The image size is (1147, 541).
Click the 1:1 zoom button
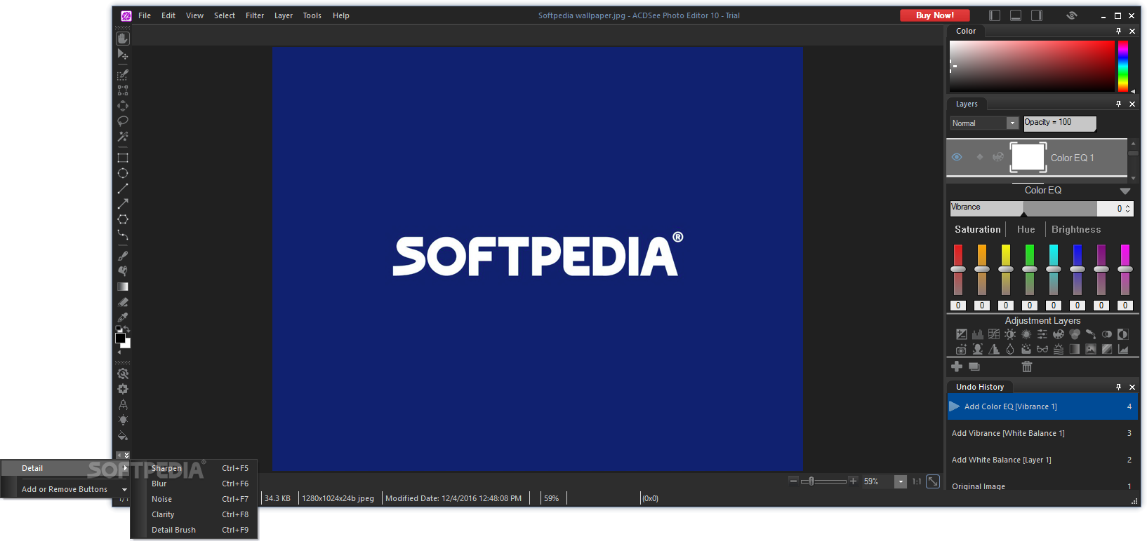click(x=917, y=481)
